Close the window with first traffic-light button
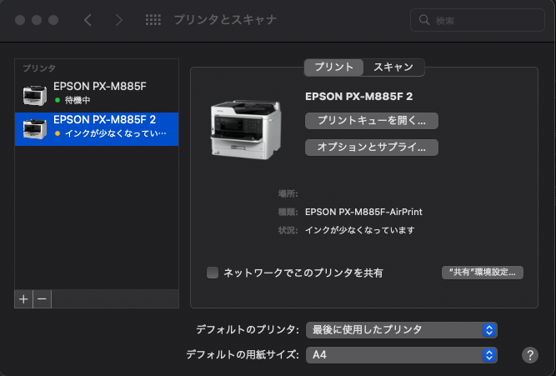The height and width of the screenshot is (376, 556). (20, 20)
